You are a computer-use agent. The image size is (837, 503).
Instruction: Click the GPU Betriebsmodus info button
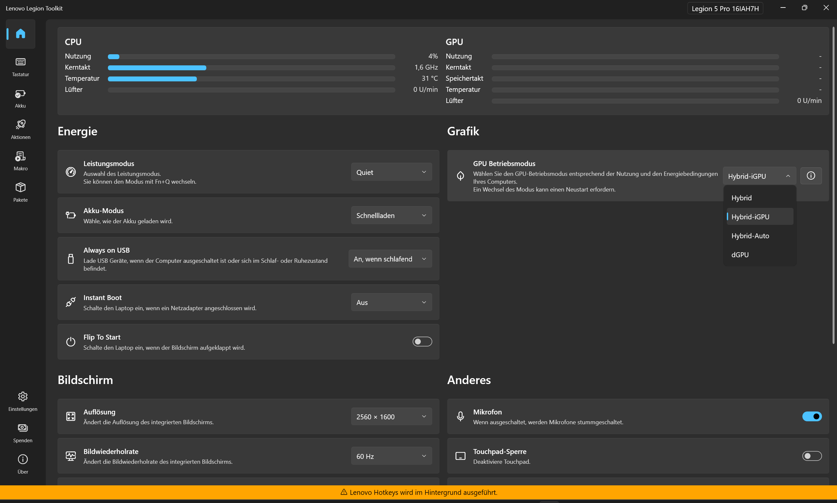point(811,176)
